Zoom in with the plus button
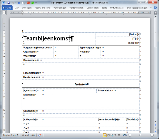 [x=152, y=135]
